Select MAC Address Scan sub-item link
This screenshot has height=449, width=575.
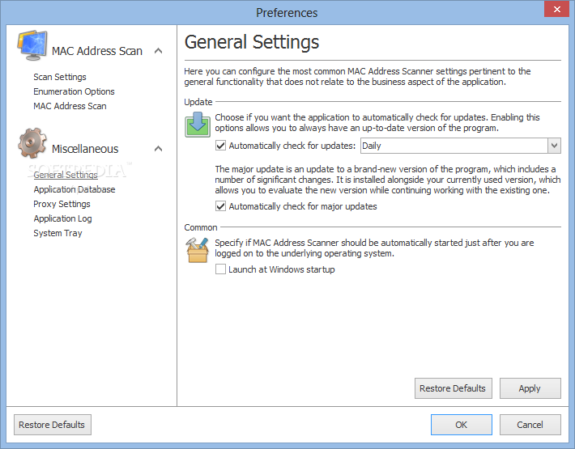[70, 106]
